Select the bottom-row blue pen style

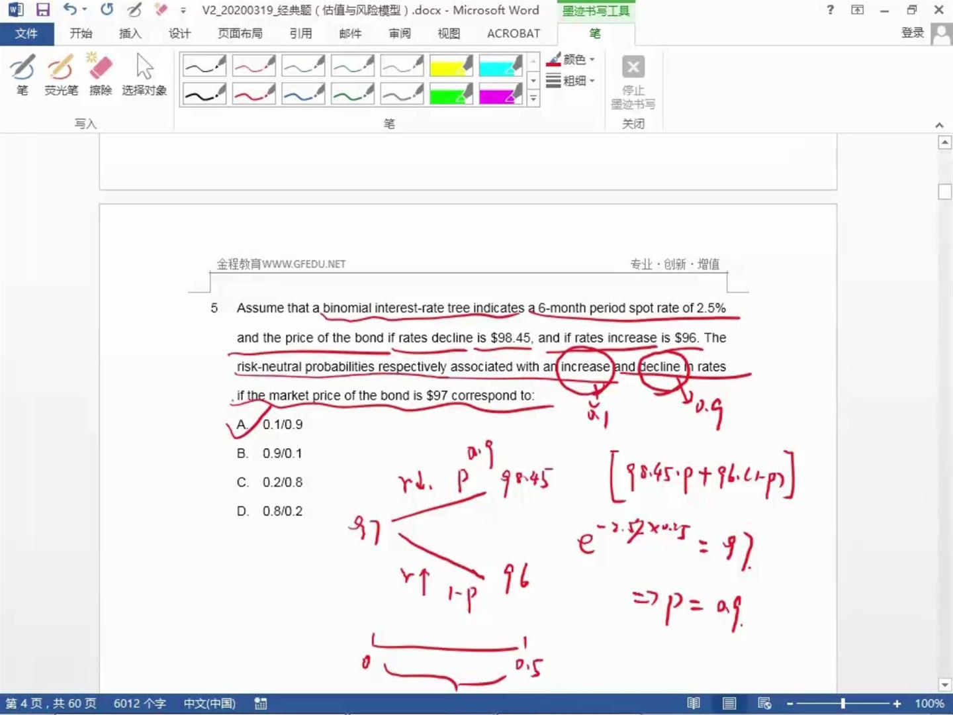point(303,94)
